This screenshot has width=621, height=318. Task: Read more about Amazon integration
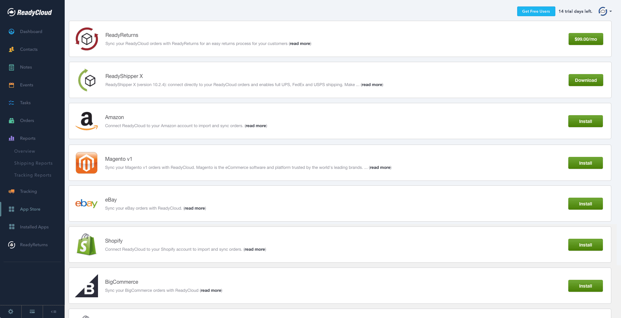(x=256, y=126)
